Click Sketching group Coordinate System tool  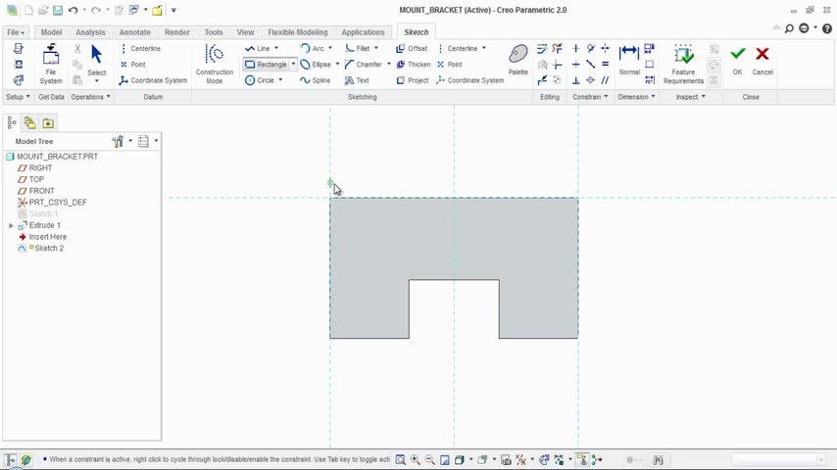click(470, 80)
